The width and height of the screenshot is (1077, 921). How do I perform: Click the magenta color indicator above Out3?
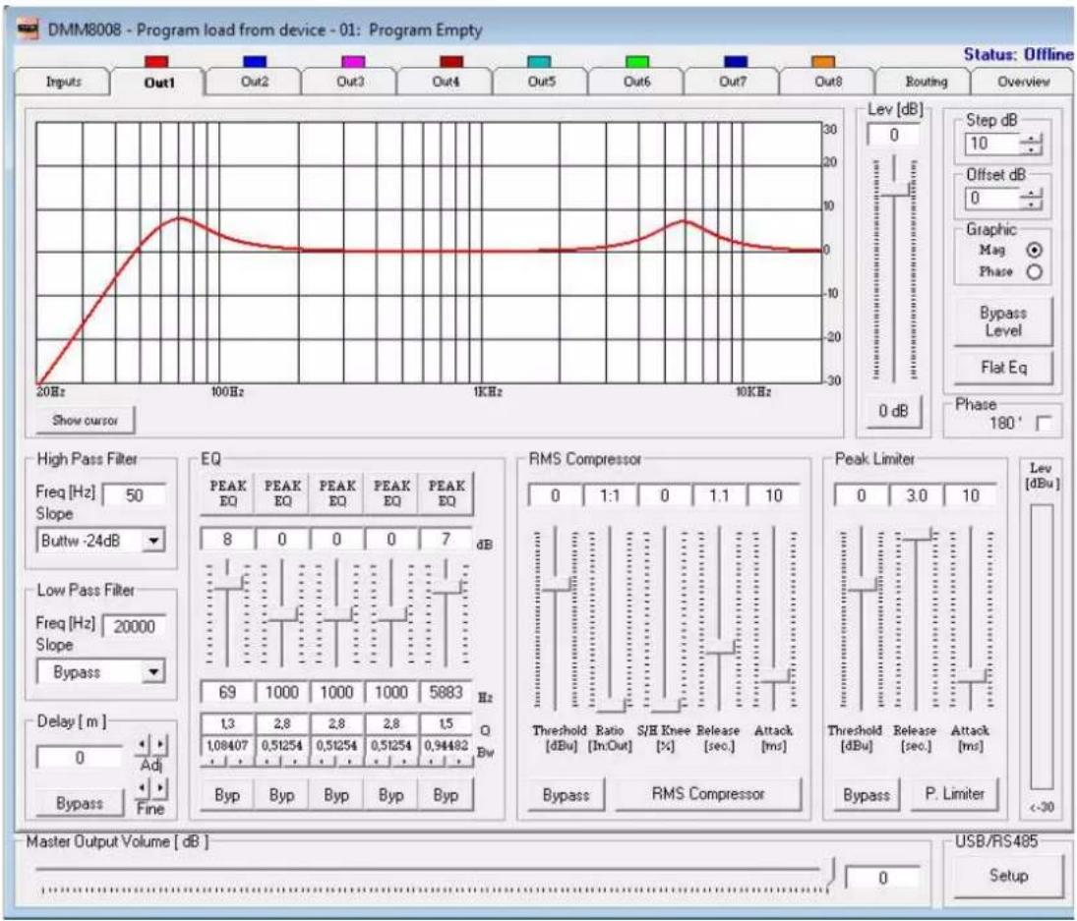point(353,62)
